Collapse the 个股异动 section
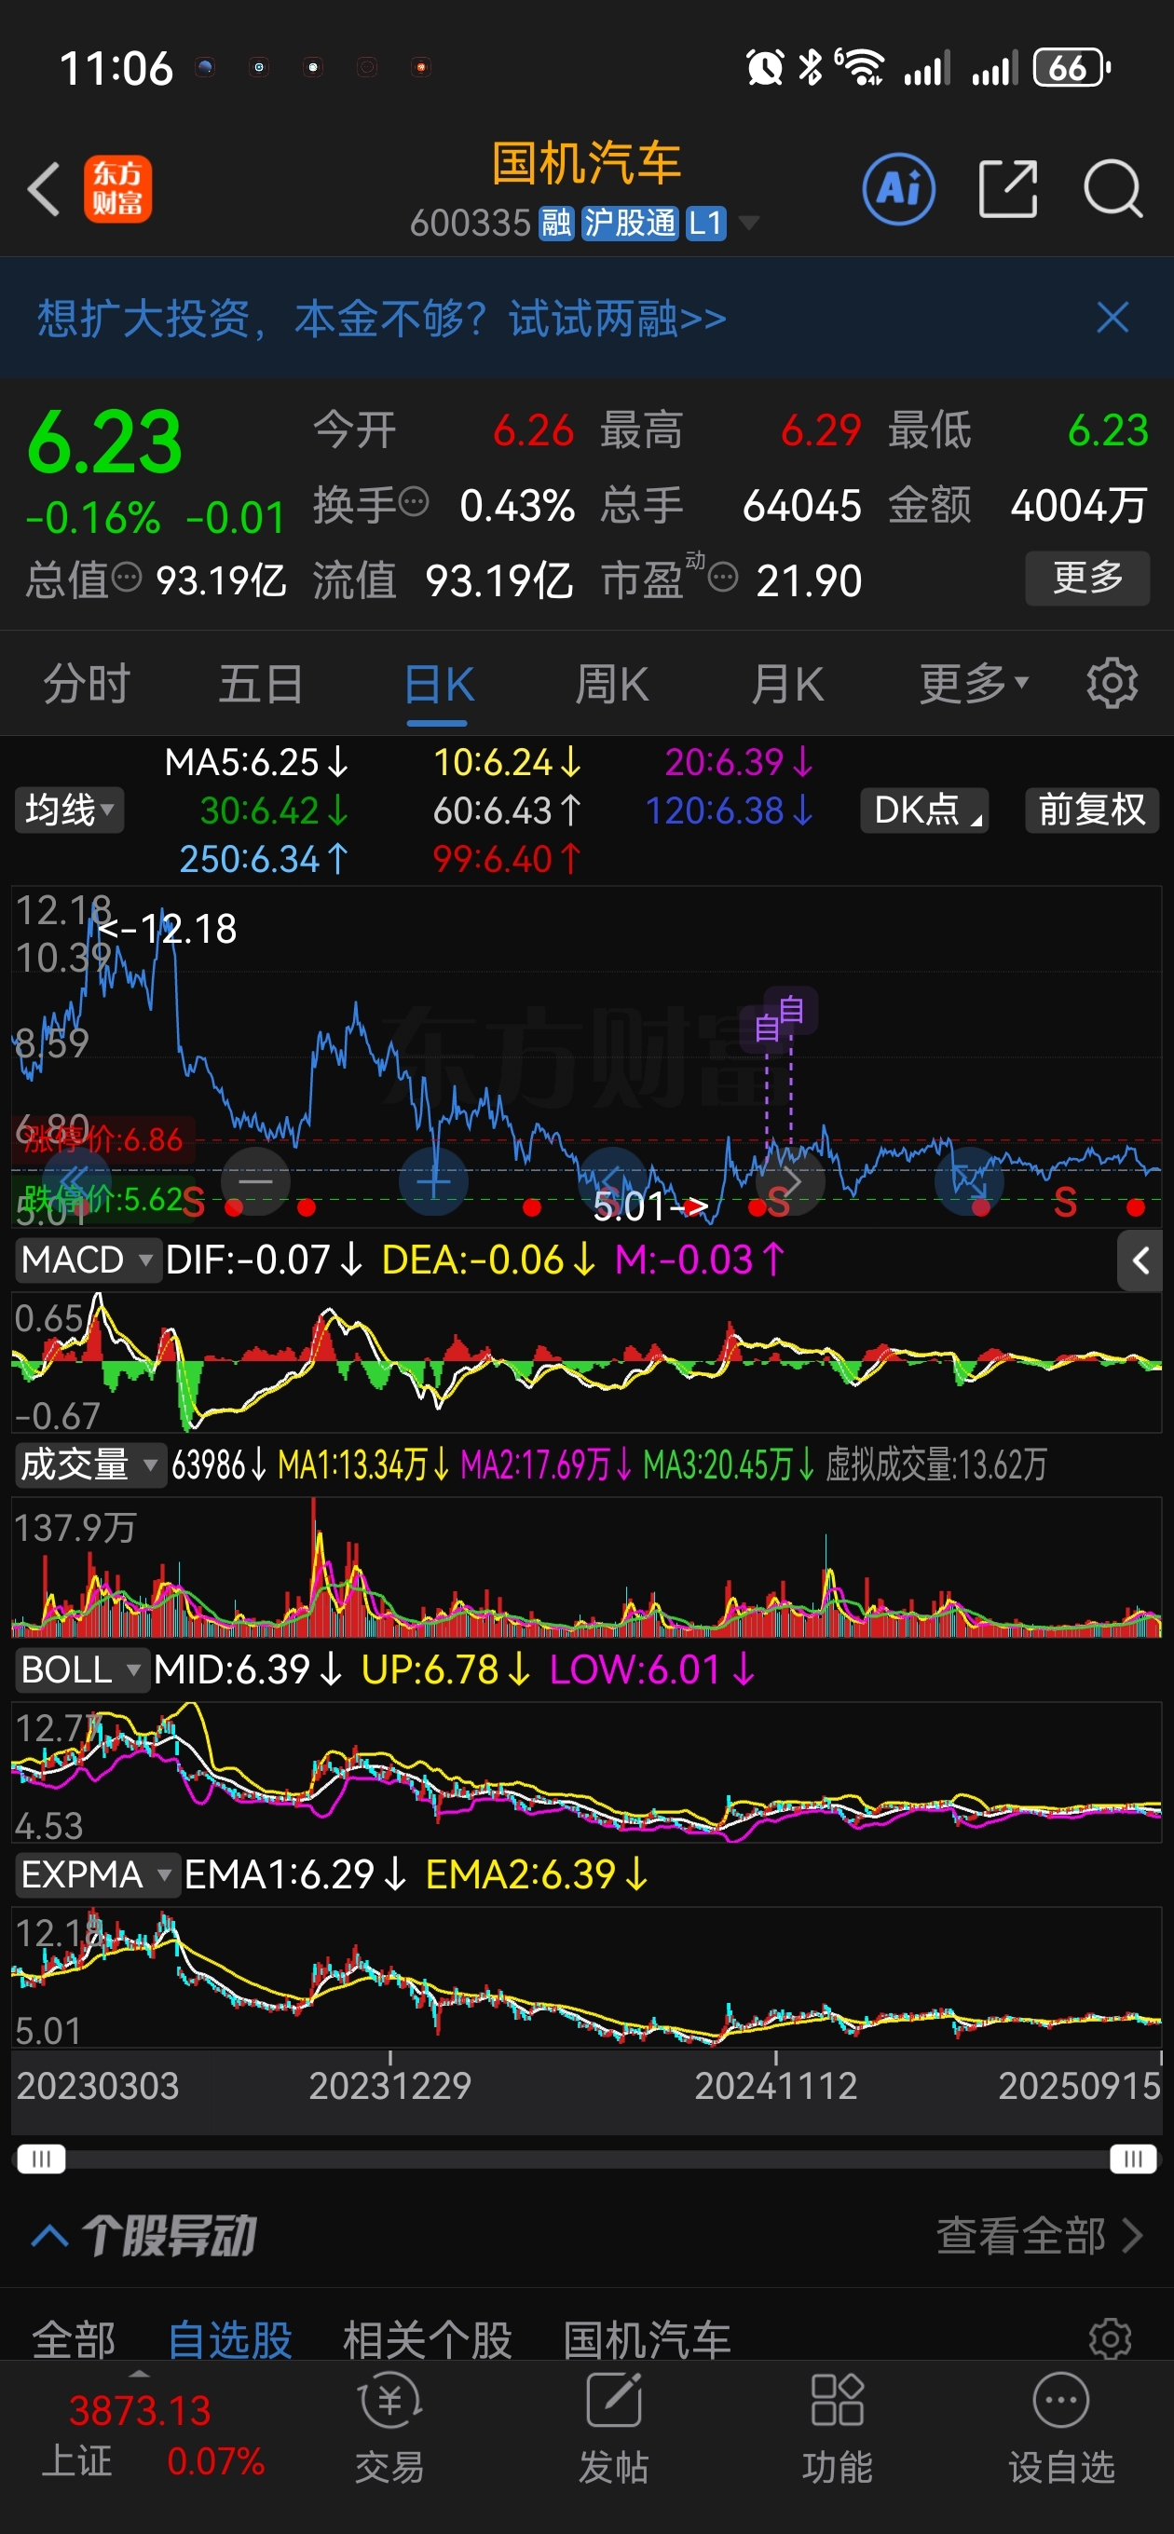Screen dimensions: 1174x2534 pyautogui.click(x=49, y=2235)
